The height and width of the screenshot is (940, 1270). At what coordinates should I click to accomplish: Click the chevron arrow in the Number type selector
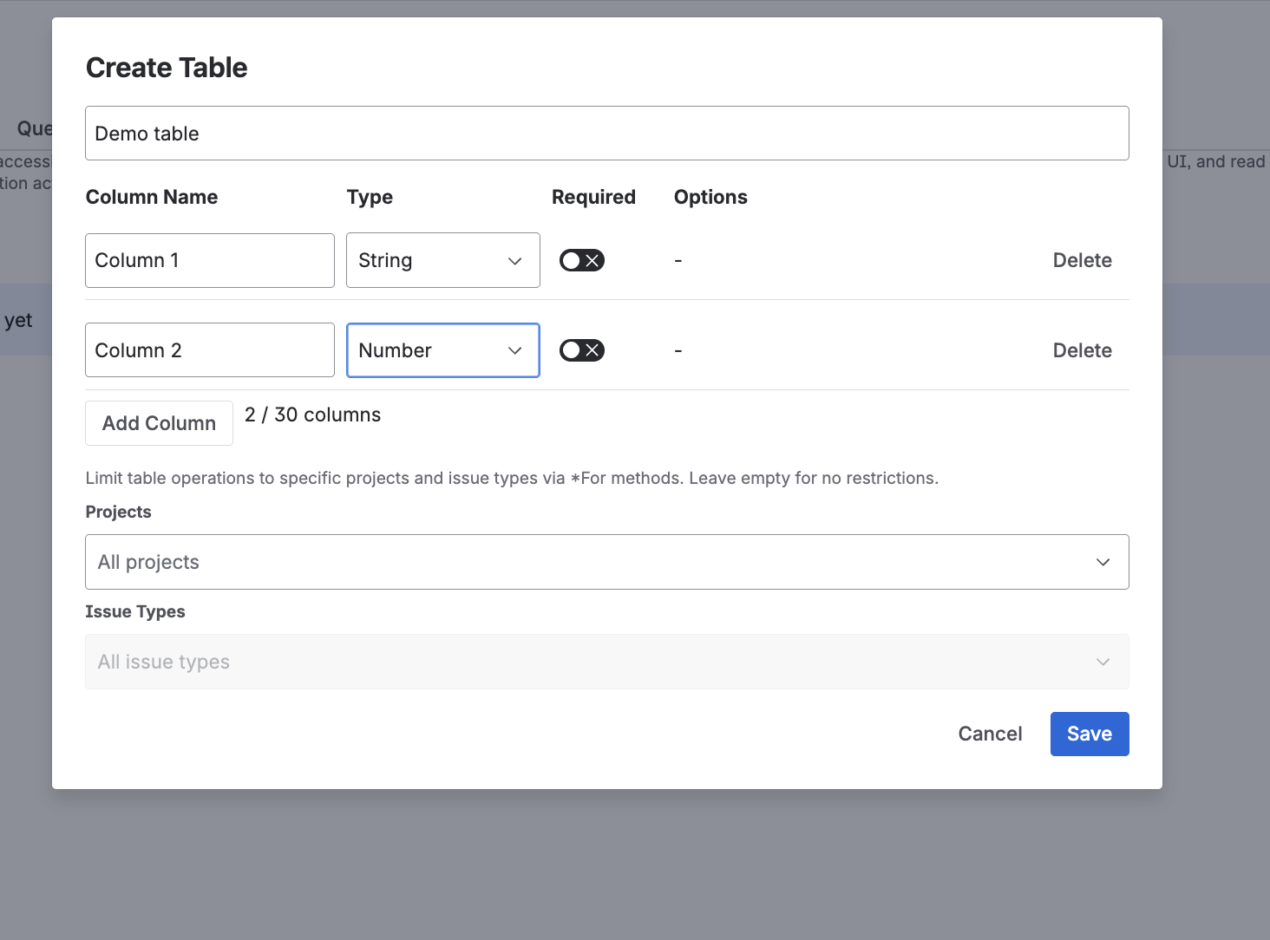tap(514, 350)
